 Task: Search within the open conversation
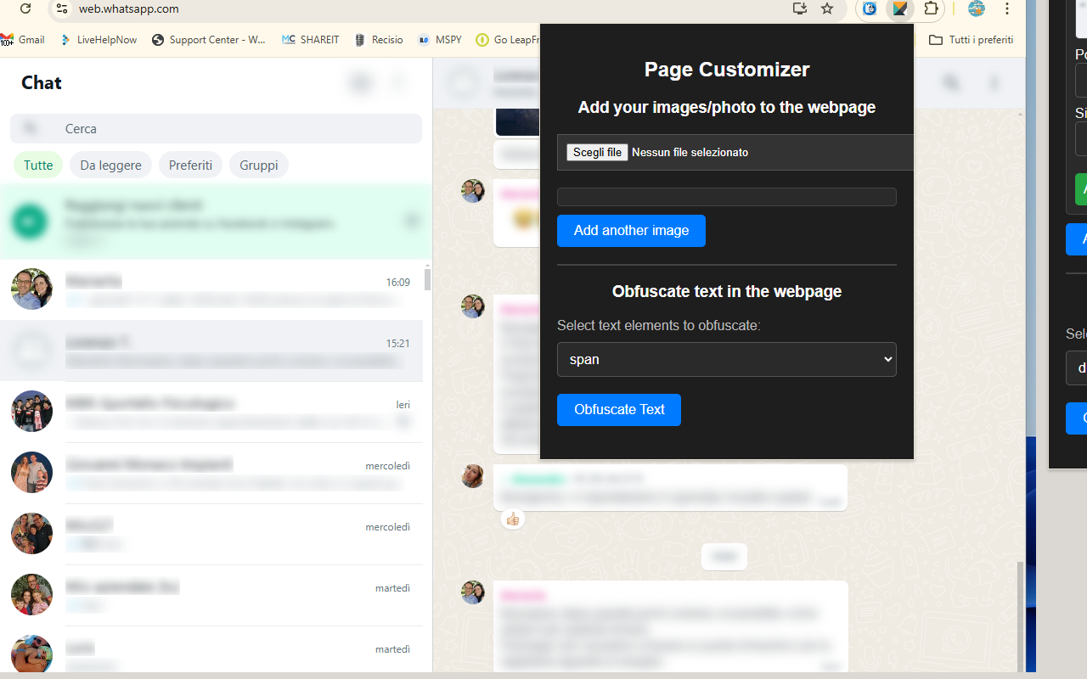coord(950,82)
